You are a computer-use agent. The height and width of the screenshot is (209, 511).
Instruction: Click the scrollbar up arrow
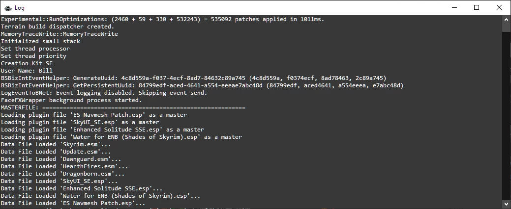[507, 19]
